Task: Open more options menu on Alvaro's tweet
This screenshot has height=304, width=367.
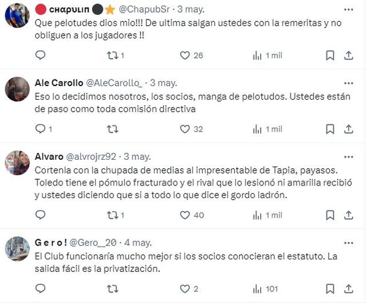Action: click(348, 156)
